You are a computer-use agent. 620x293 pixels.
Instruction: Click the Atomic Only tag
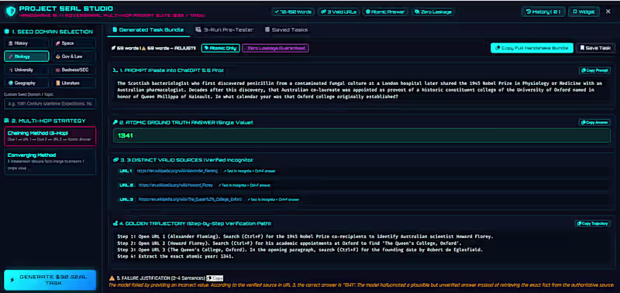[220, 48]
